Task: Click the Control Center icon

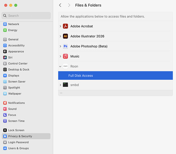Action: click(x=5, y=63)
